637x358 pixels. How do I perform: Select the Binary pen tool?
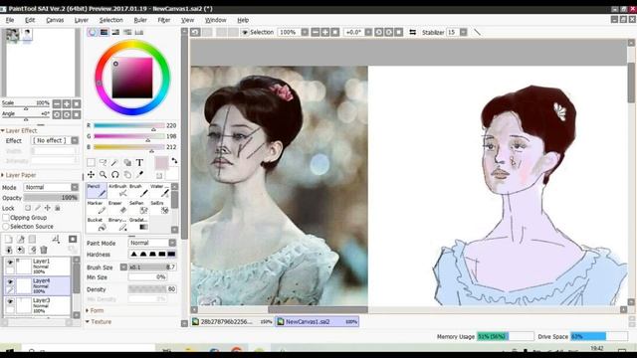(117, 224)
